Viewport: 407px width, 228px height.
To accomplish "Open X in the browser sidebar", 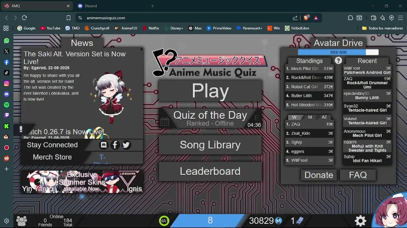I will click(x=6, y=51).
